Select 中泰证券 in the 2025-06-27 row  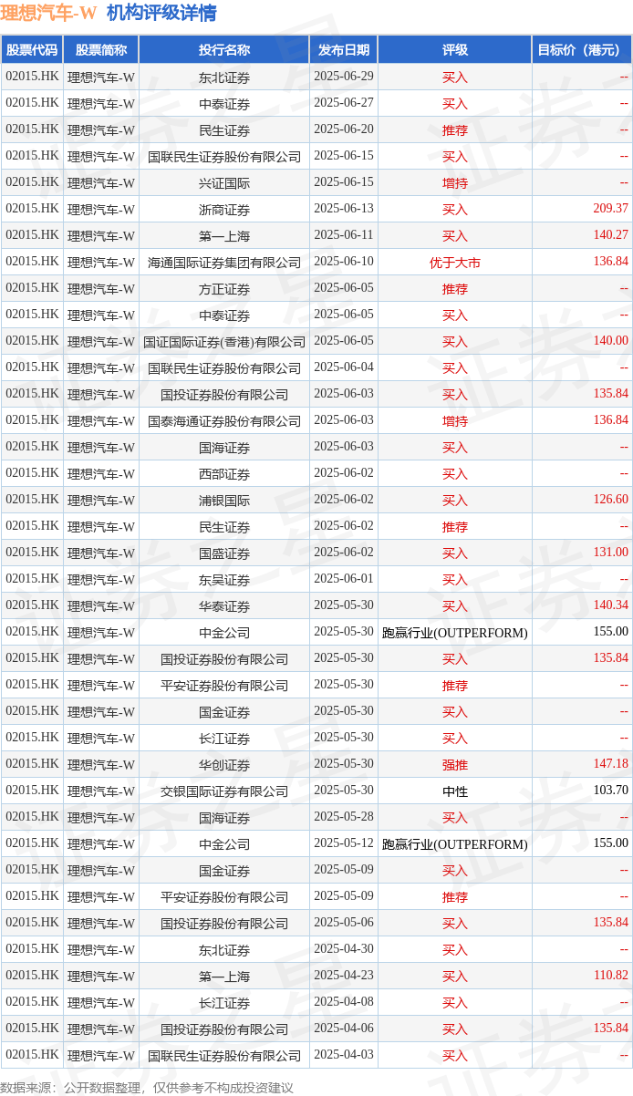224,104
